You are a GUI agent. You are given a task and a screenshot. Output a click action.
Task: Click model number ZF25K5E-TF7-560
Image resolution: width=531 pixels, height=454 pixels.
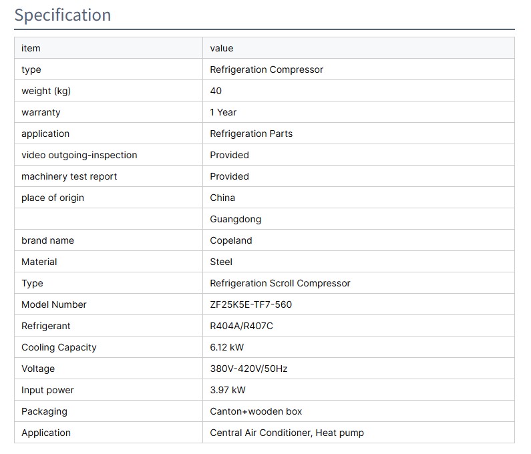point(251,304)
